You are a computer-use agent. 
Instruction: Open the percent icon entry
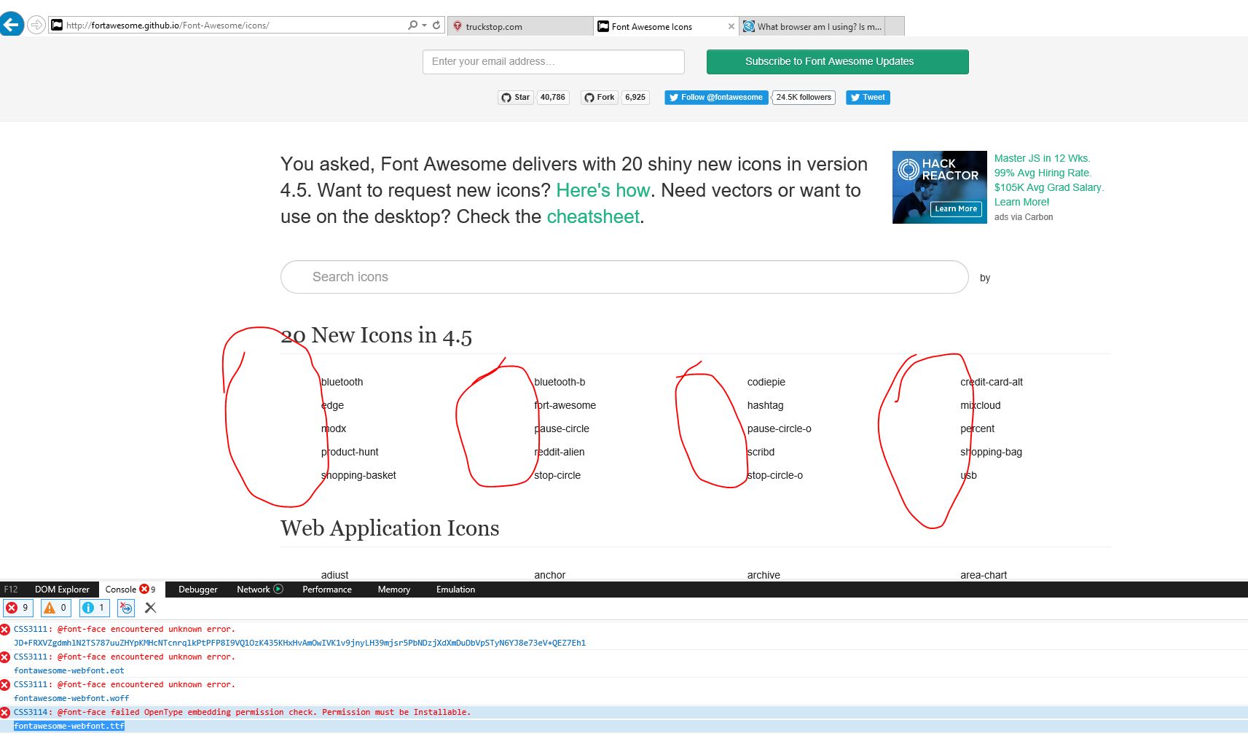pyautogui.click(x=978, y=428)
